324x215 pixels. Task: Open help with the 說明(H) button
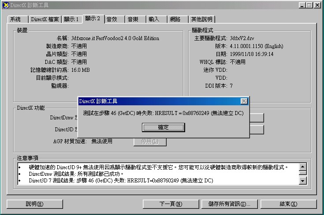34,204
